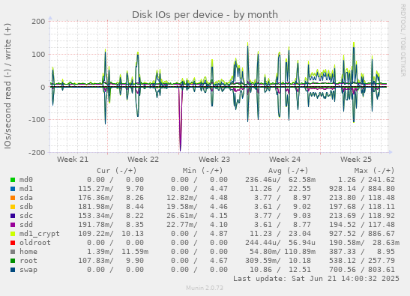This screenshot has width=410, height=296.
Task: Click the 'Week 24' x-axis label
Action: (x=285, y=160)
